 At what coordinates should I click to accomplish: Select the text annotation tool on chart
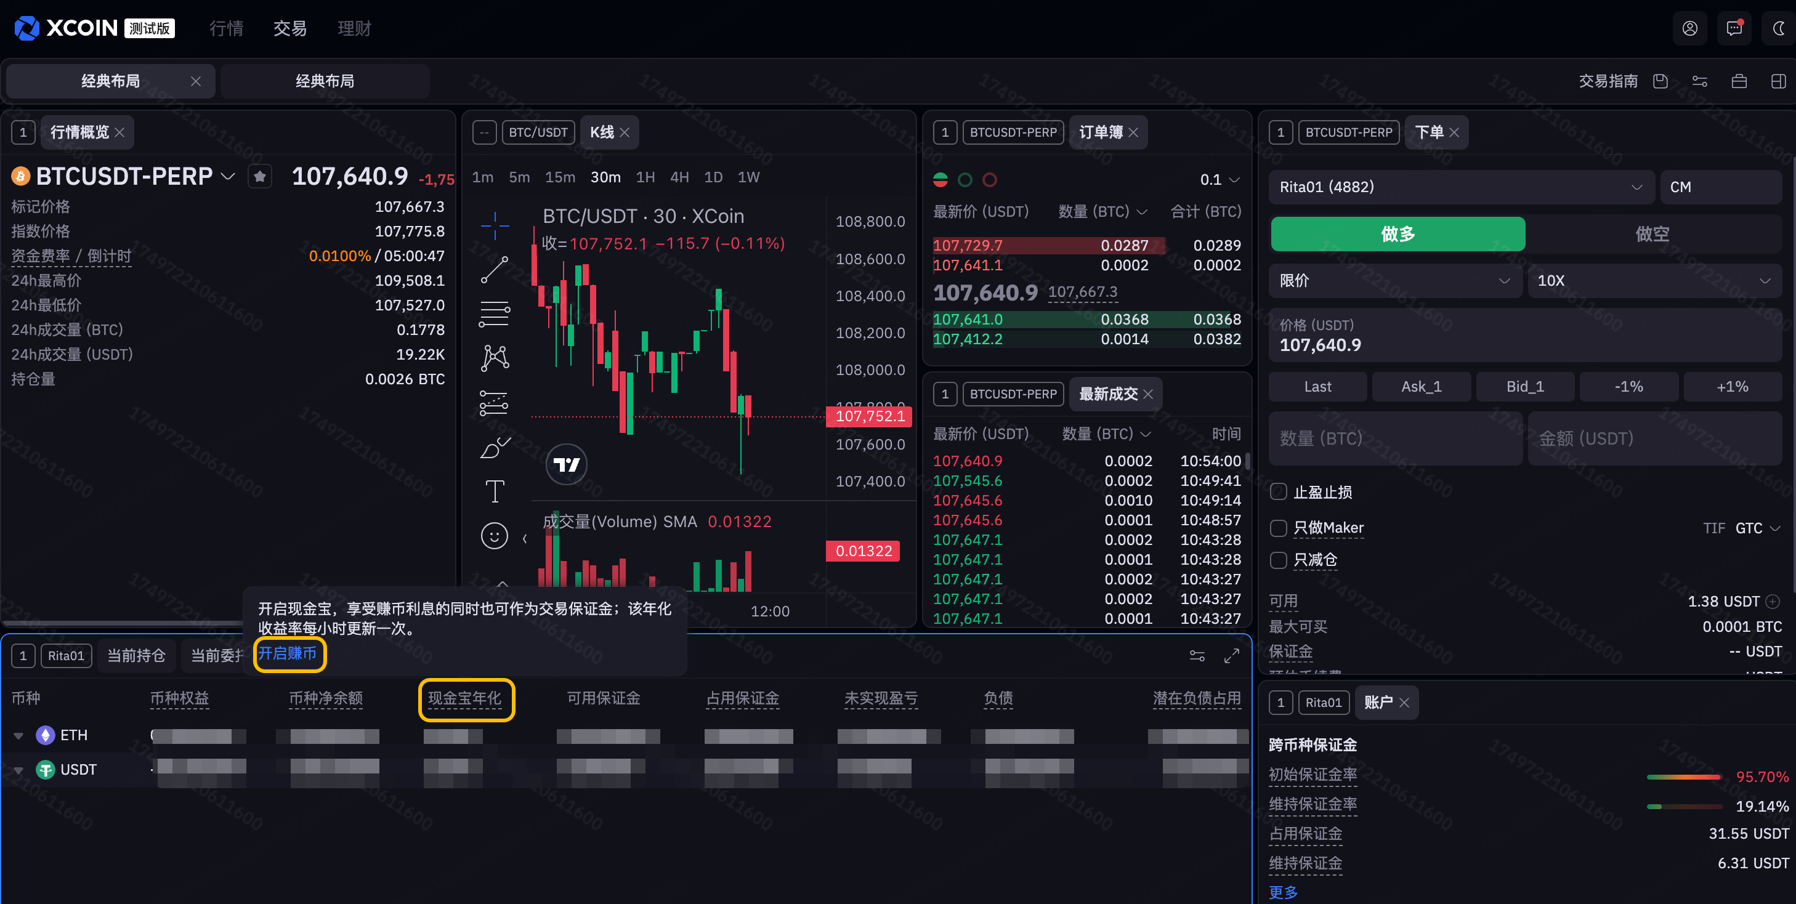click(x=495, y=491)
